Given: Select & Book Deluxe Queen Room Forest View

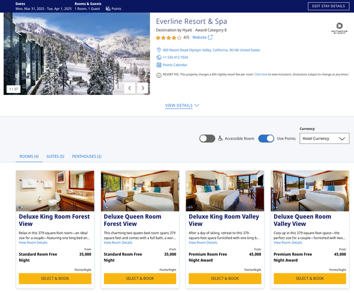Looking at the screenshot, I should pos(140,278).
